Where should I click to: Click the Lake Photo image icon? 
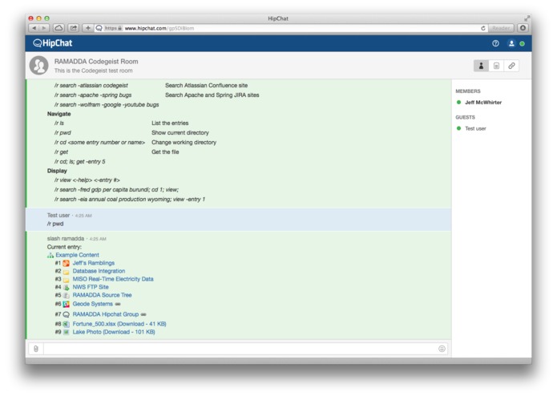pos(66,333)
